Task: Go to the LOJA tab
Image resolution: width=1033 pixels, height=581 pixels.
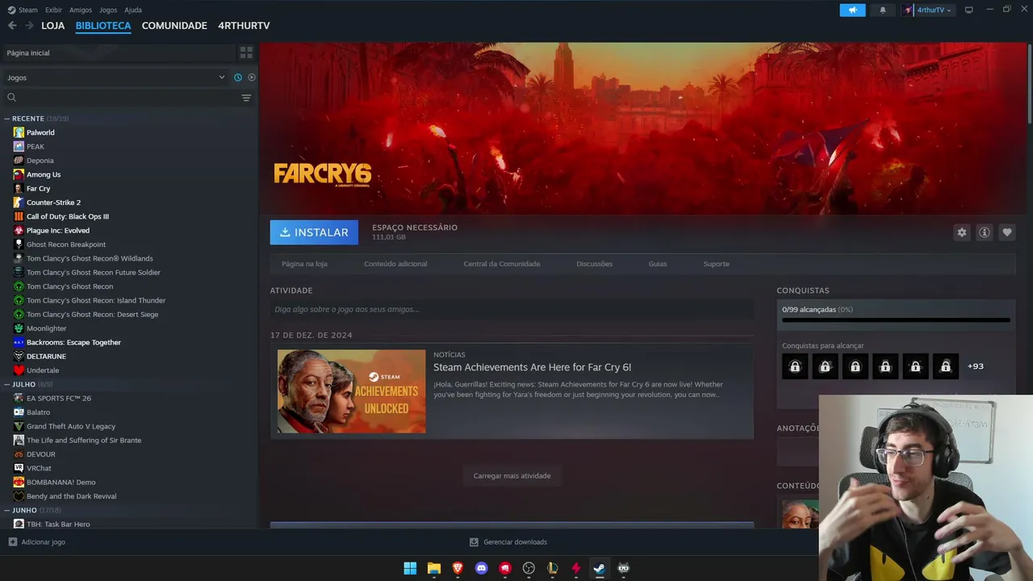Action: point(53,26)
